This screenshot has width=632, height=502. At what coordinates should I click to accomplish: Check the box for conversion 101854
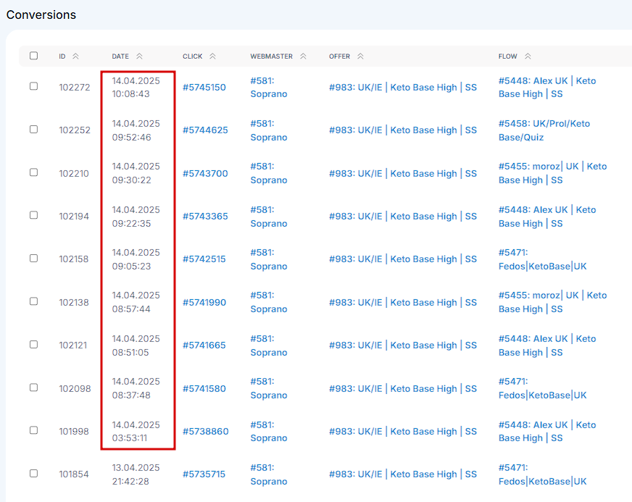[34, 474]
